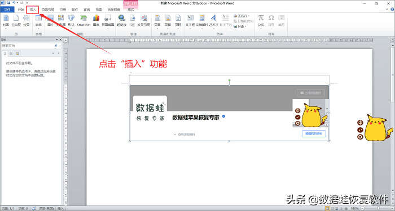Switch to the 开始 Home tab

click(21, 10)
